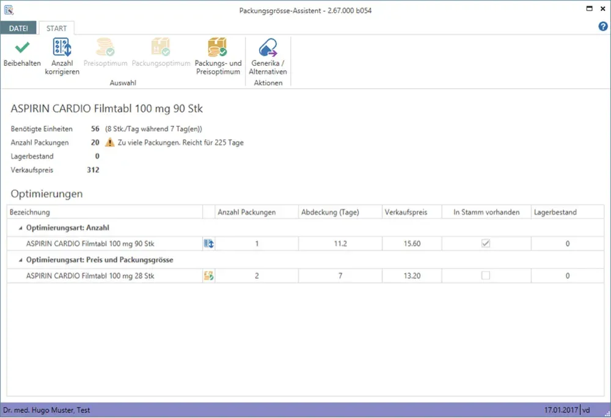Click the coverage value 11.2

(340, 243)
